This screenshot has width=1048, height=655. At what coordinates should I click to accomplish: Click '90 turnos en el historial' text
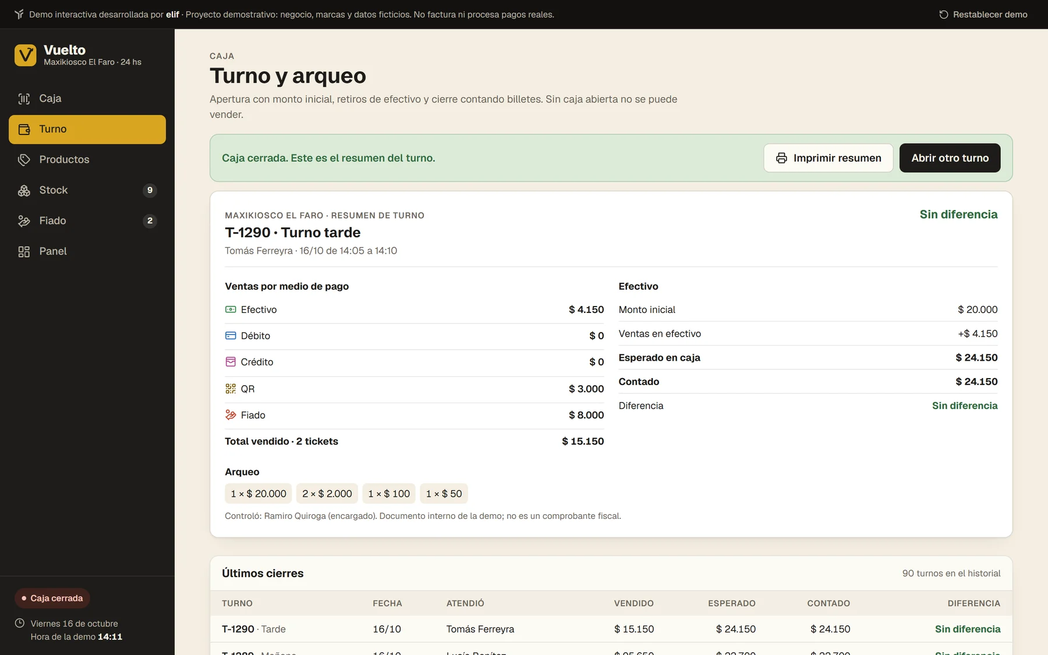pos(951,574)
